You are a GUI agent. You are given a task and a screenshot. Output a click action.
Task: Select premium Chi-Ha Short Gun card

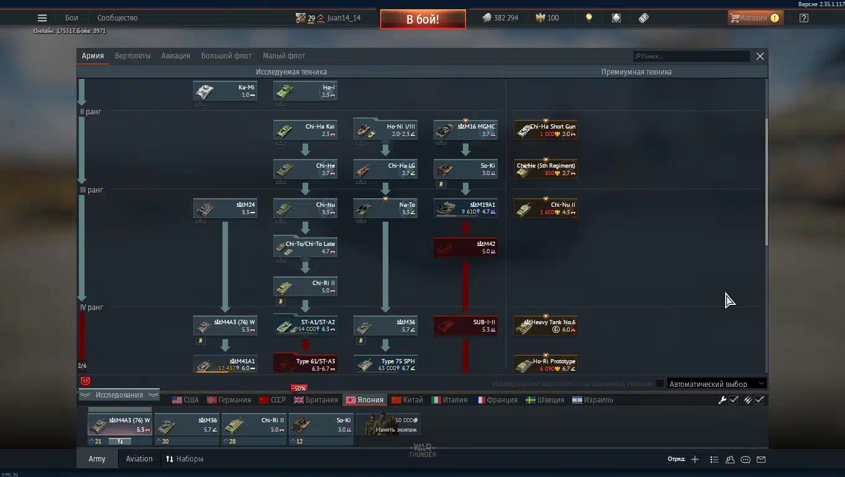click(x=546, y=130)
